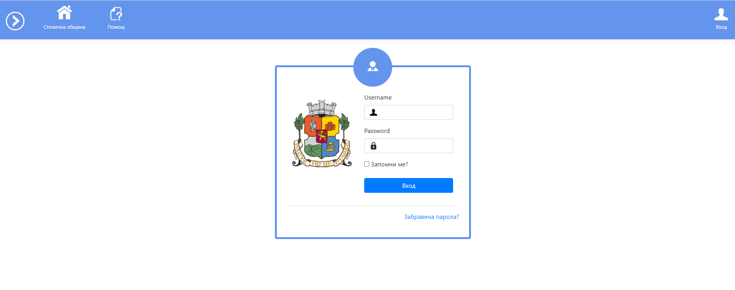
Task: Open the Столична община home icon
Action: (64, 12)
